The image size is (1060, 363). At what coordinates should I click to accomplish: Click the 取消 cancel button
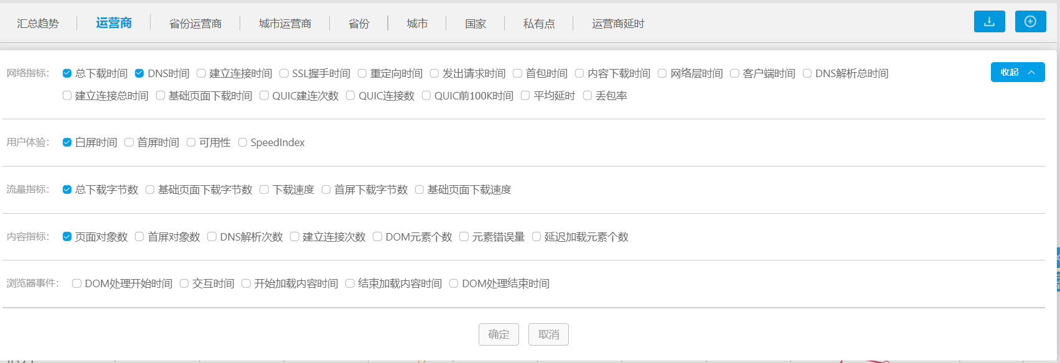548,334
